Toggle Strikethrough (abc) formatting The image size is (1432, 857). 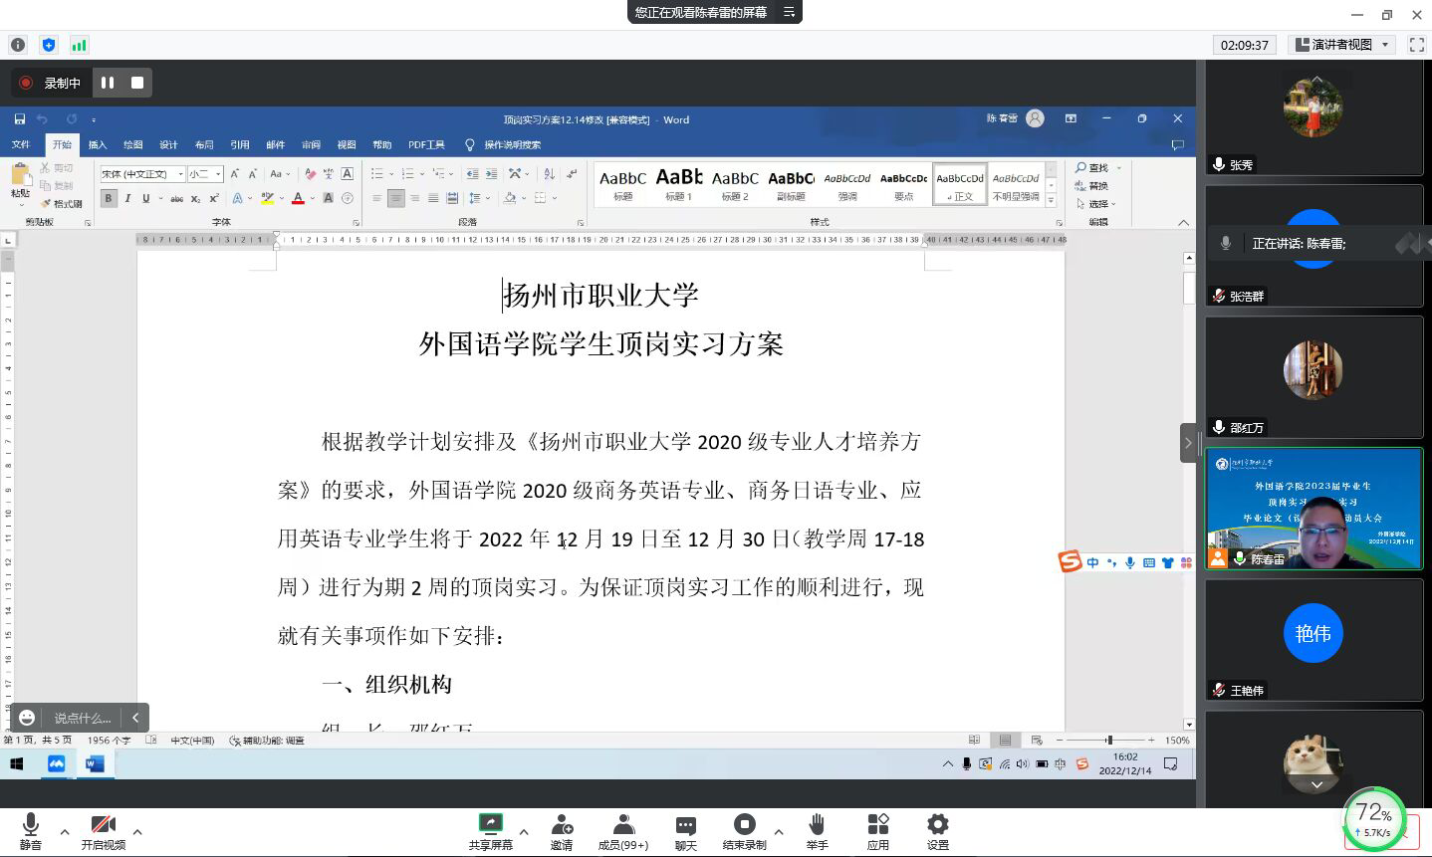point(176,199)
